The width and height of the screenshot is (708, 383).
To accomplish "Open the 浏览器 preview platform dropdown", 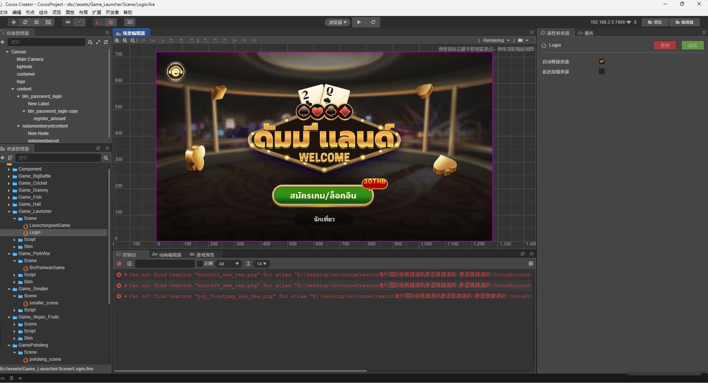I will click(337, 22).
